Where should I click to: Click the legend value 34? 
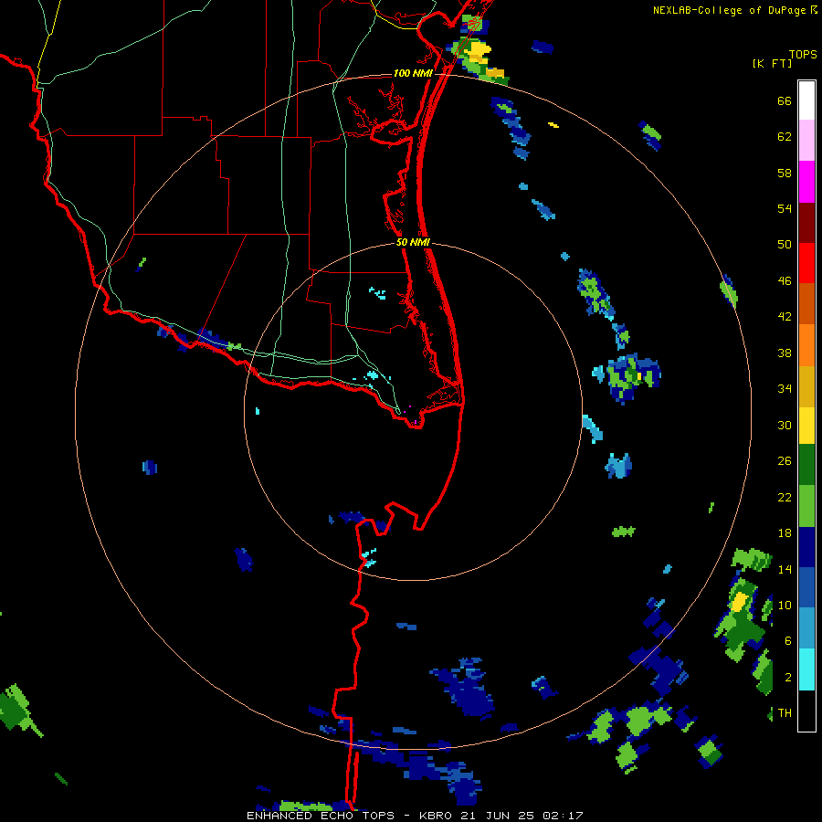[x=785, y=389]
